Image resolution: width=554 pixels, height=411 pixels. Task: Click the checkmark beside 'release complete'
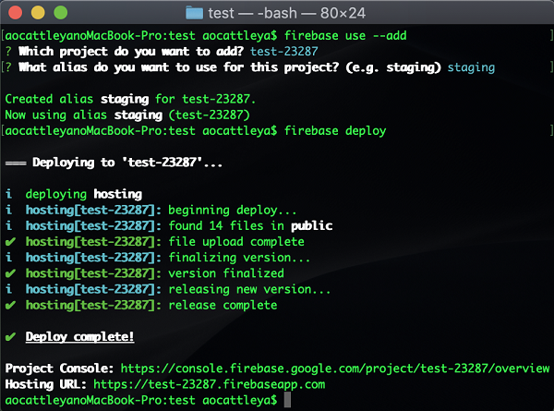click(9, 306)
